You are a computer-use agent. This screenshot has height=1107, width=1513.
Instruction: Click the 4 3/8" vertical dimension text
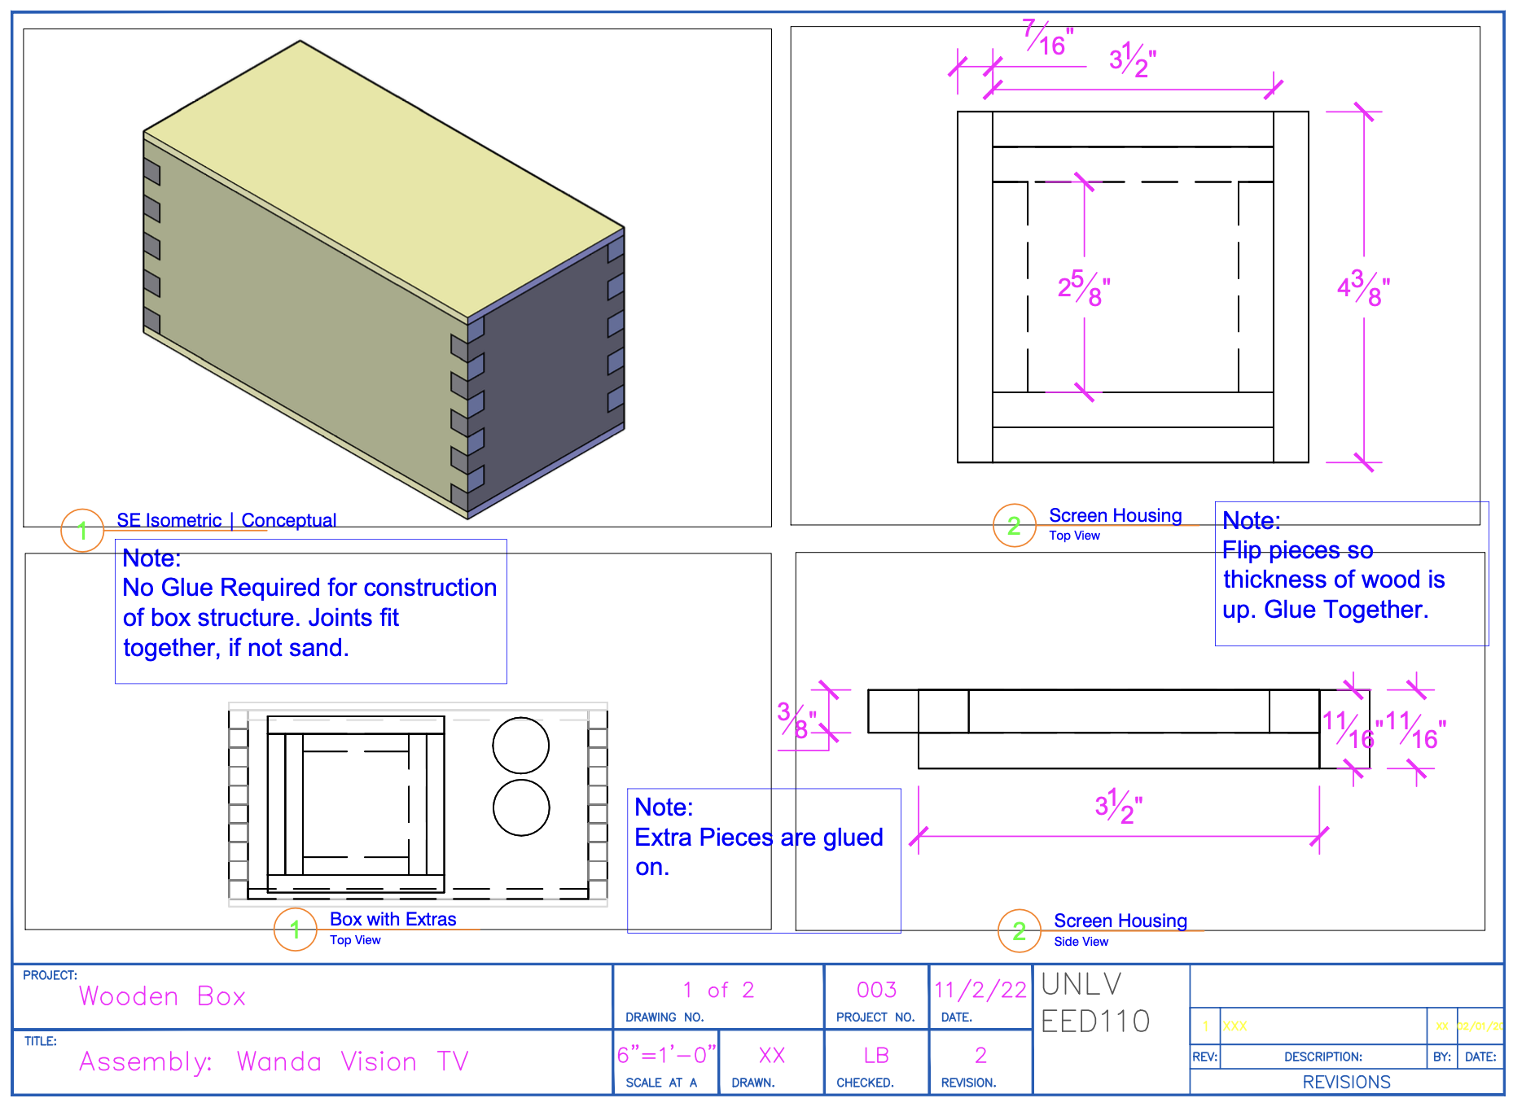[1364, 289]
